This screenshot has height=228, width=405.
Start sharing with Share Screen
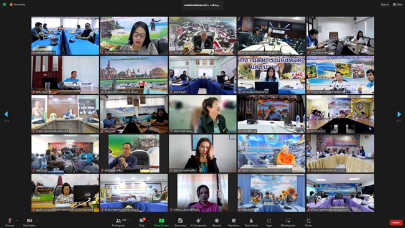[x=161, y=222]
